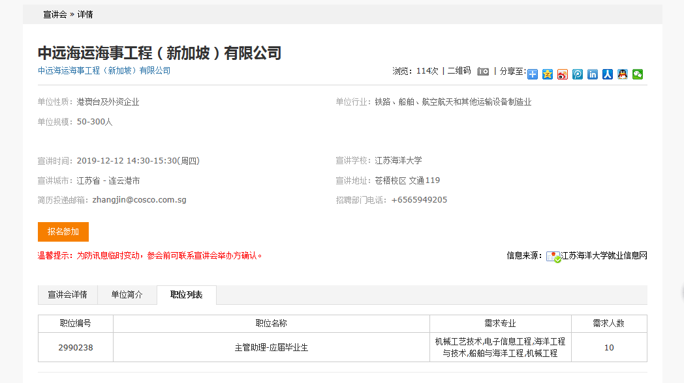Click the orange 报名参加 button

tap(63, 231)
